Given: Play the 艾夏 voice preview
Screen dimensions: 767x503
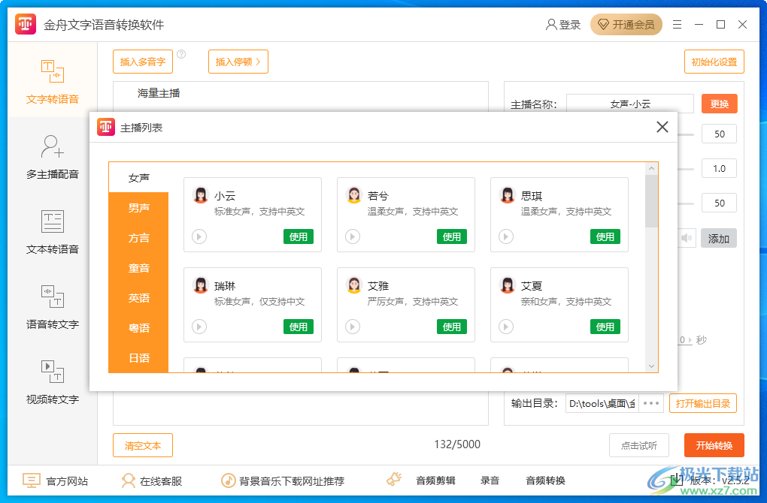Looking at the screenshot, I should click(505, 326).
